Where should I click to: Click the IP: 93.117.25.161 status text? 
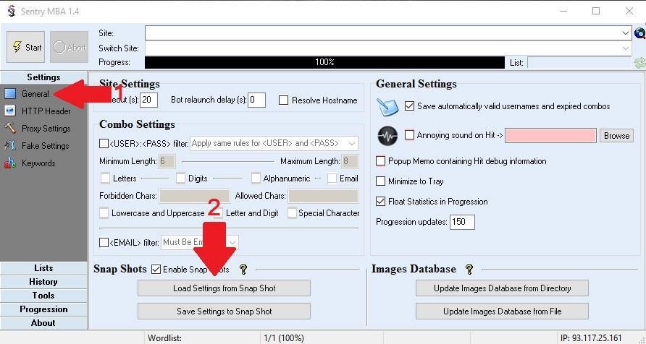pyautogui.click(x=591, y=338)
